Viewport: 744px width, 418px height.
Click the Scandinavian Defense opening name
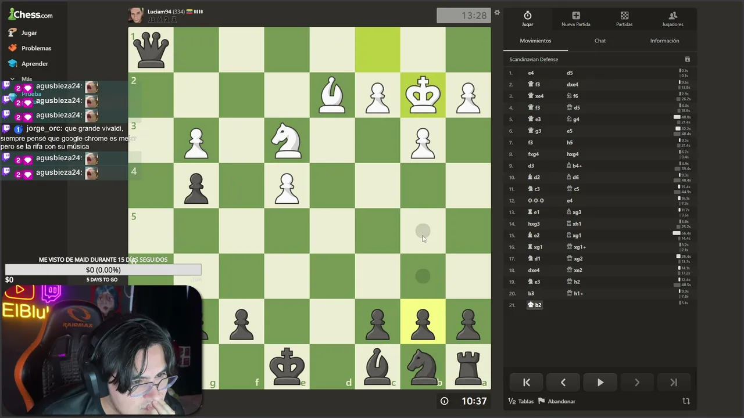(534, 59)
